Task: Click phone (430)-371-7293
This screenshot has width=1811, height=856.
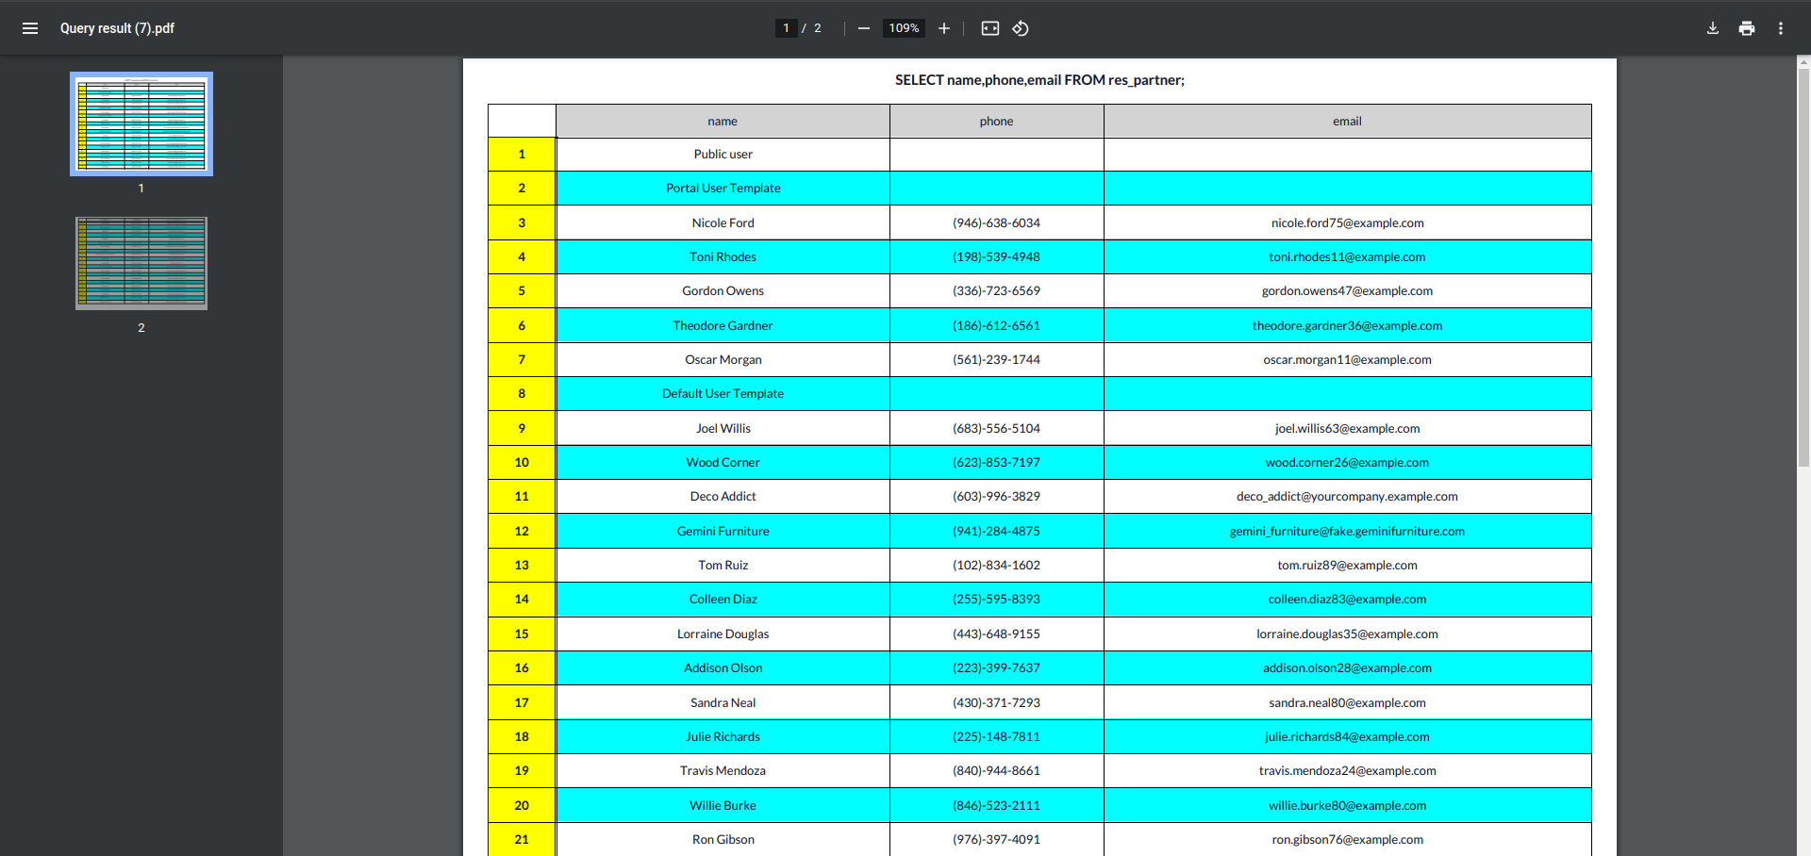Action: 996,702
